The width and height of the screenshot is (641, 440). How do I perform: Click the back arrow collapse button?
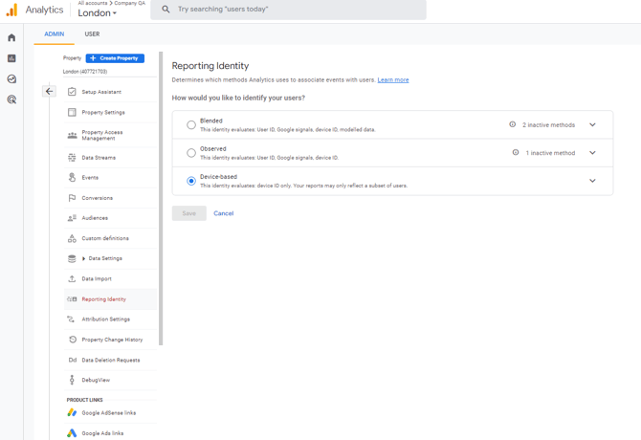50,92
